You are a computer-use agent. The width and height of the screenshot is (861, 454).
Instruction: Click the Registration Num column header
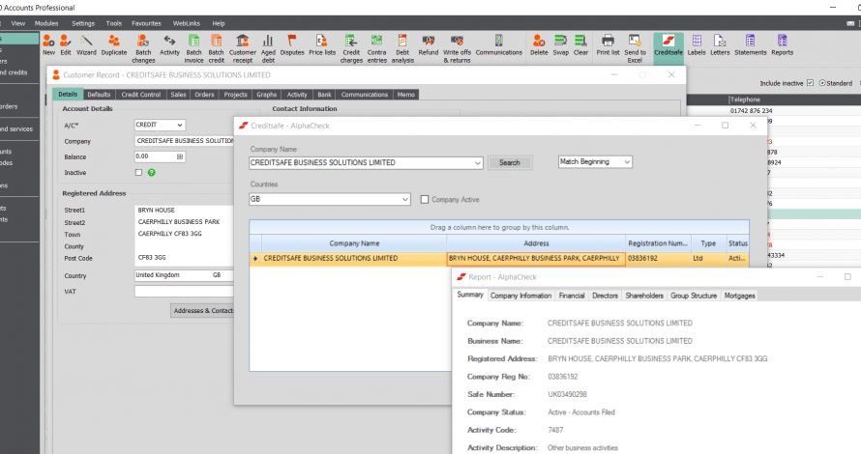coord(658,243)
